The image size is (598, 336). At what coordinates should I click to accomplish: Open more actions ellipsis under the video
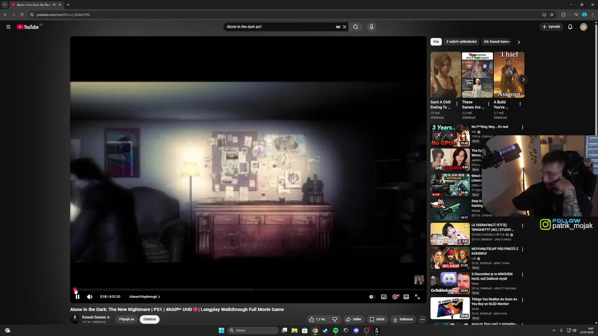click(422, 319)
